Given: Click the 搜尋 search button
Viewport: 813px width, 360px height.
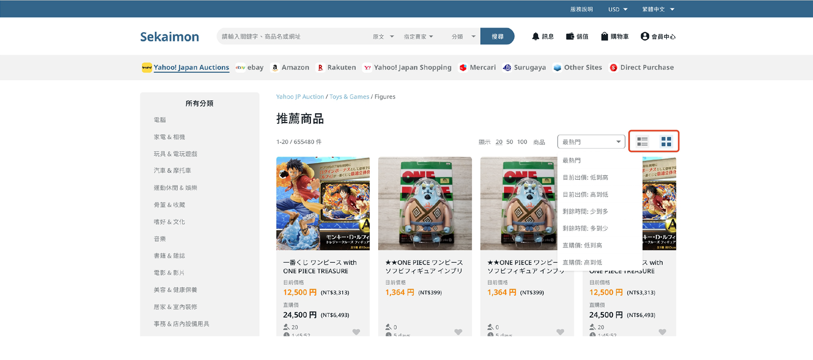Looking at the screenshot, I should point(497,36).
